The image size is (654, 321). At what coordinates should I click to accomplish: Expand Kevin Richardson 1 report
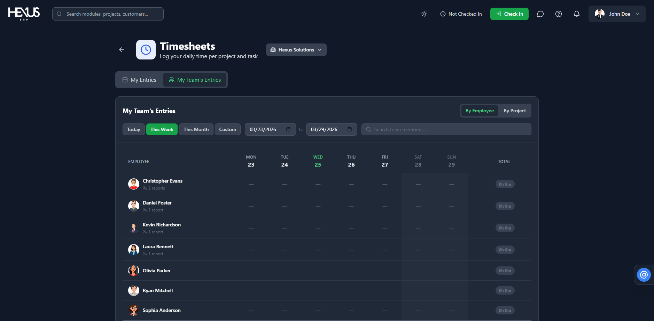(x=153, y=232)
